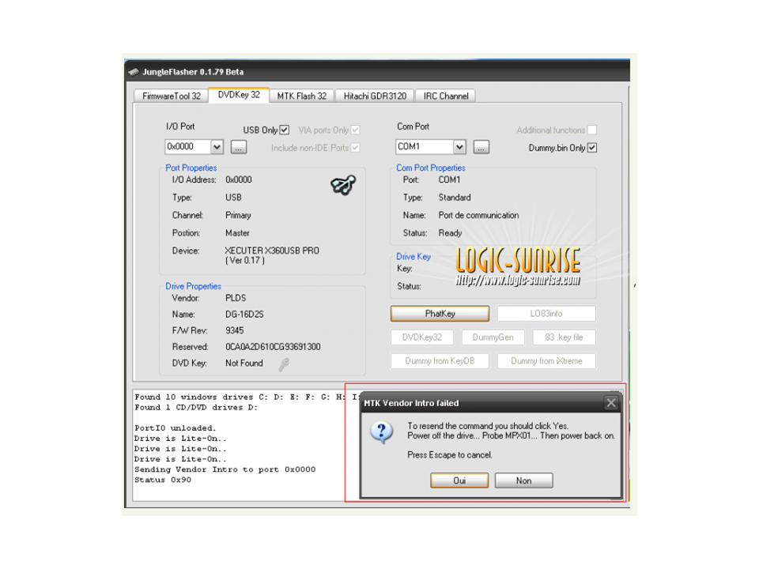759x569 pixels.
Task: Click the reserved value 0CA0A2D610CG93691300
Action: pyautogui.click(x=273, y=347)
